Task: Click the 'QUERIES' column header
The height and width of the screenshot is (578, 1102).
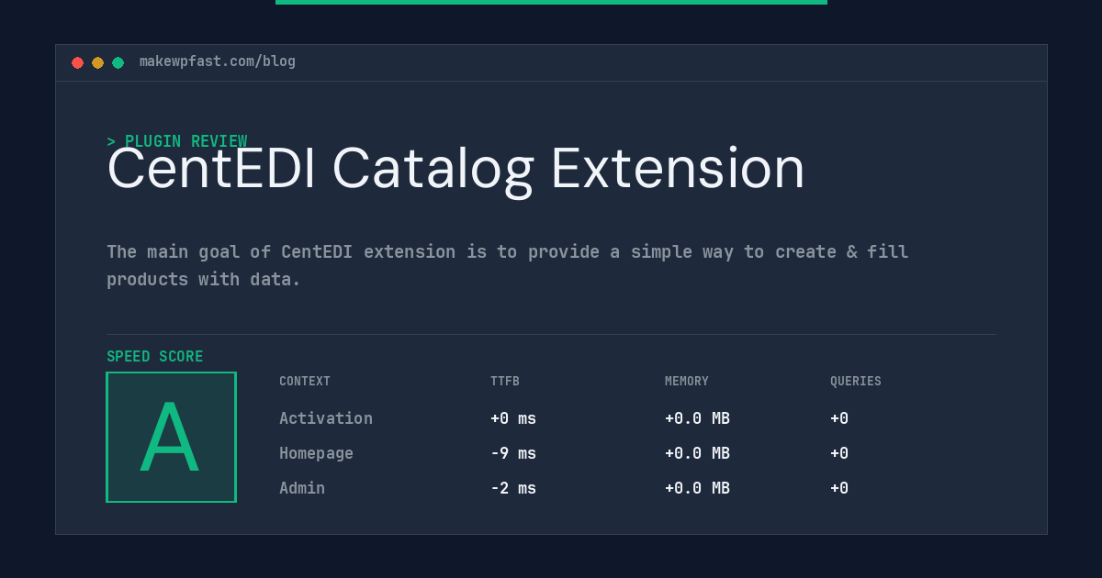Action: click(x=856, y=382)
